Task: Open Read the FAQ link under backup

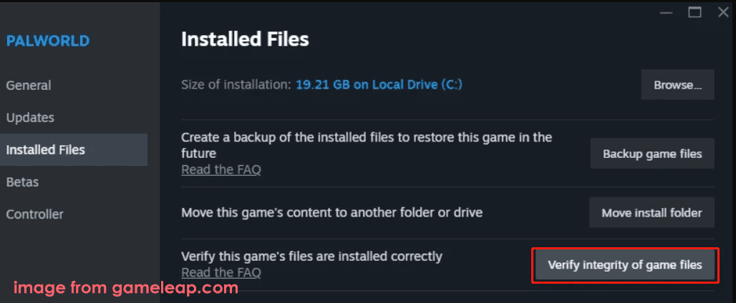Action: [x=221, y=169]
